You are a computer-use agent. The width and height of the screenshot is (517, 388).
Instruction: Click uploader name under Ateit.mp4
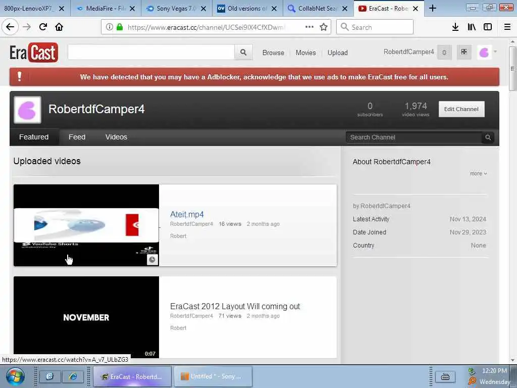(191, 224)
